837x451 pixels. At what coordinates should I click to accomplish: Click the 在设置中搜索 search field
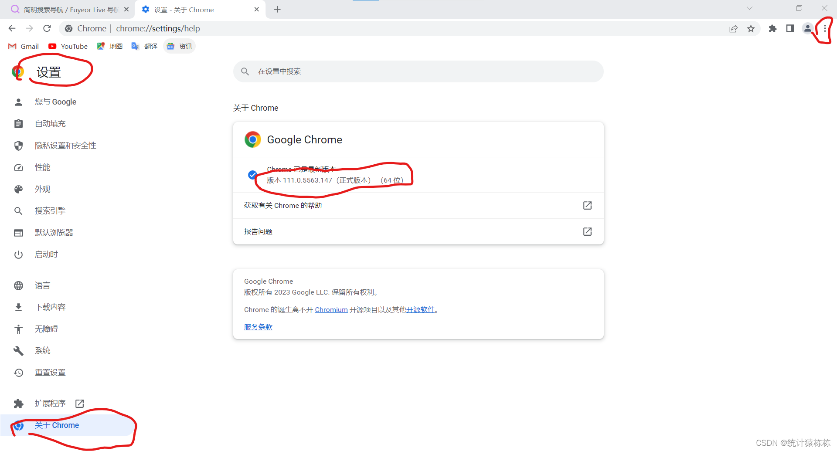[x=418, y=71]
